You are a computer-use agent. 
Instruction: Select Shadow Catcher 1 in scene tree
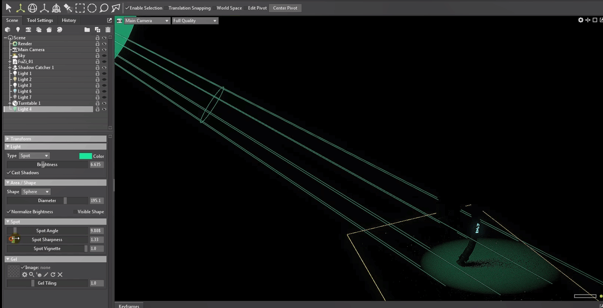36,67
